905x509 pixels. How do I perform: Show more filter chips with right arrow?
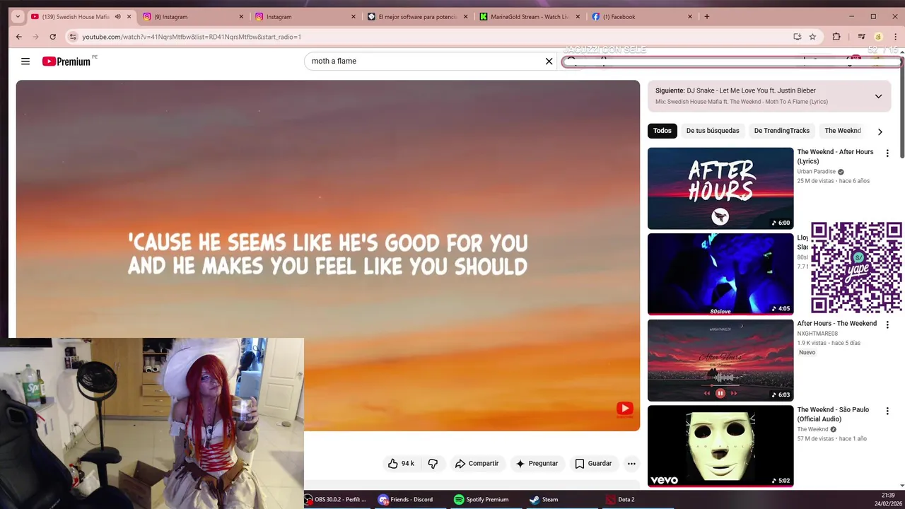tap(880, 131)
